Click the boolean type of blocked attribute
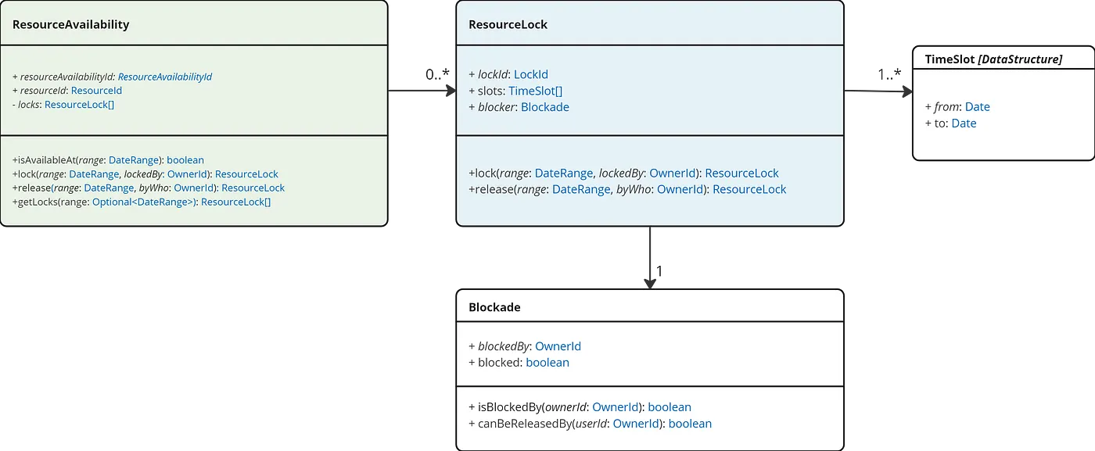 [547, 363]
